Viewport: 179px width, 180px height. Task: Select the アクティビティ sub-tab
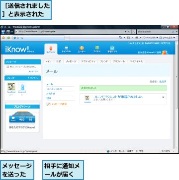click(x=88, y=61)
